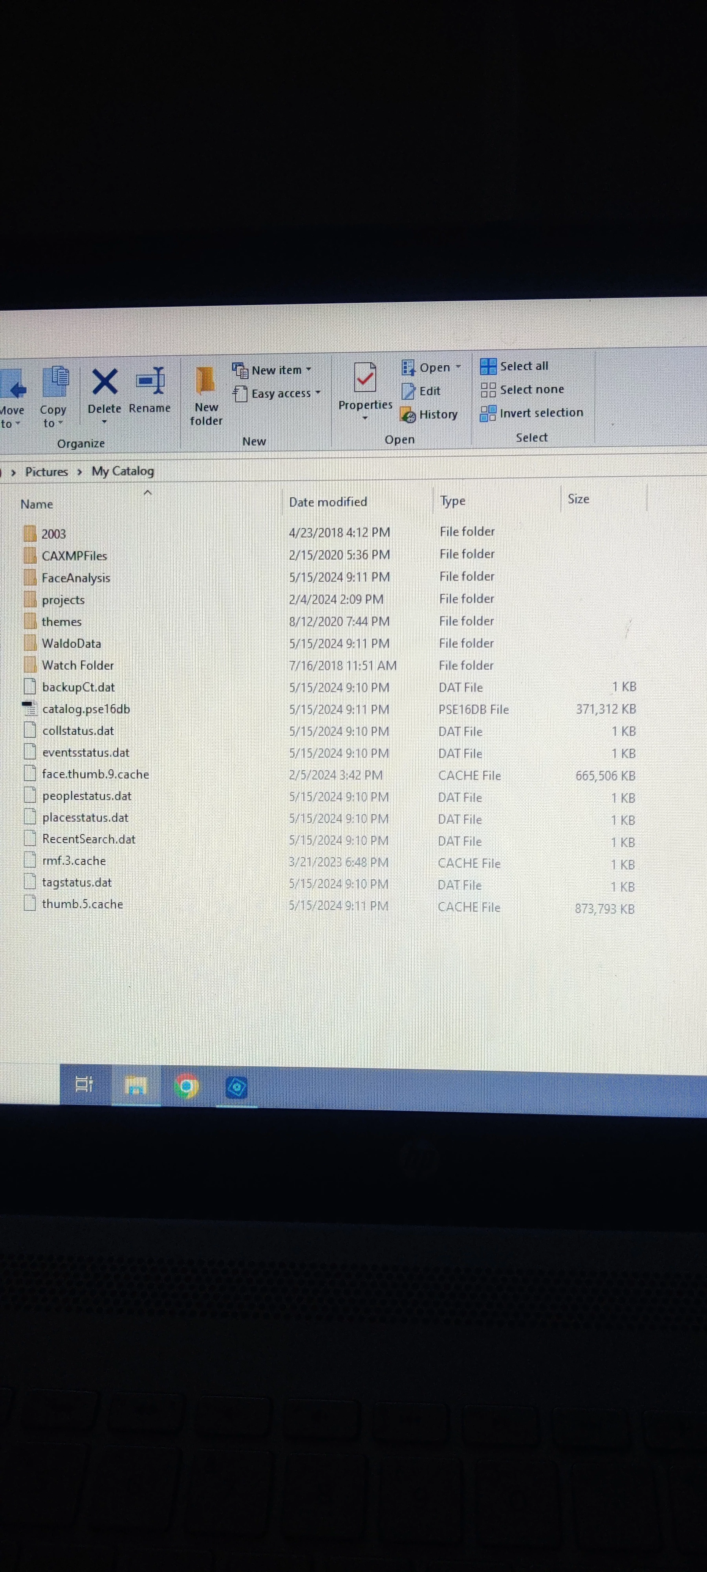Screen dimensions: 707x1572
Task: Go to Pictures in breadcrumb
Action: [46, 472]
